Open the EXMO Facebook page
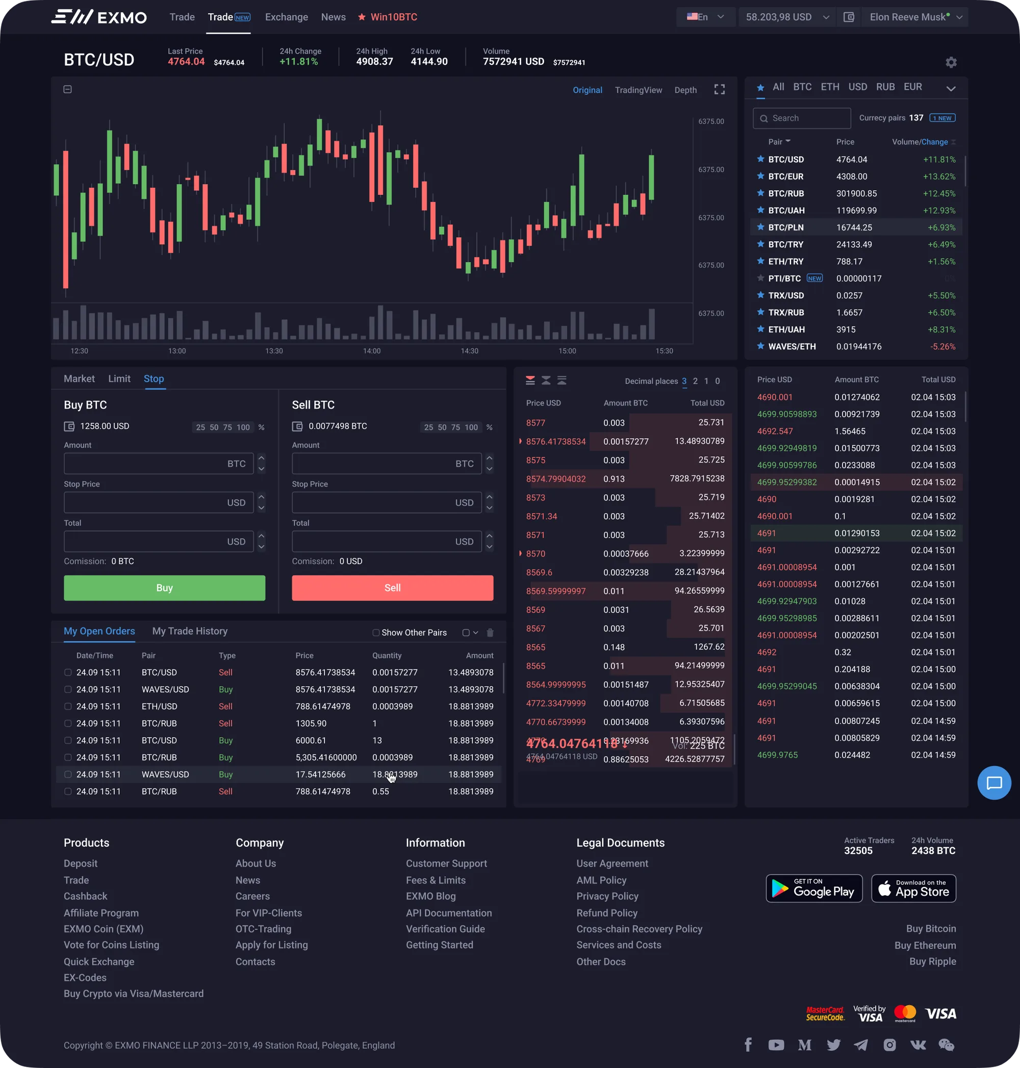The height and width of the screenshot is (1068, 1020). pos(748,1045)
